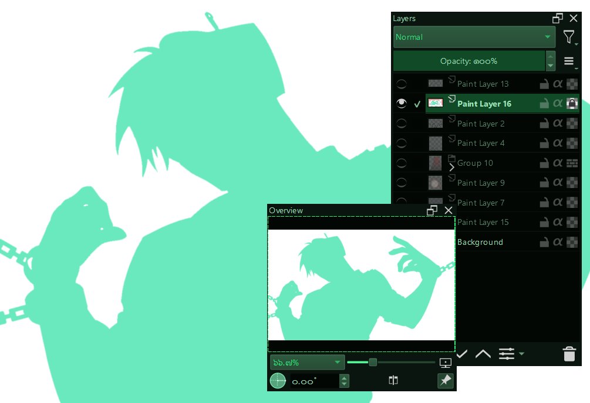Increase rotation angle with up stepper

pos(344,377)
